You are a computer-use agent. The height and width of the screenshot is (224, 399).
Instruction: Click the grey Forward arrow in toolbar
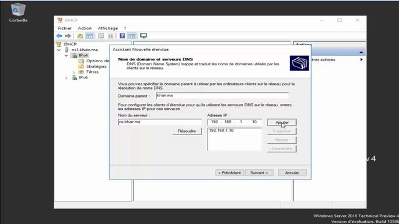pos(68,36)
